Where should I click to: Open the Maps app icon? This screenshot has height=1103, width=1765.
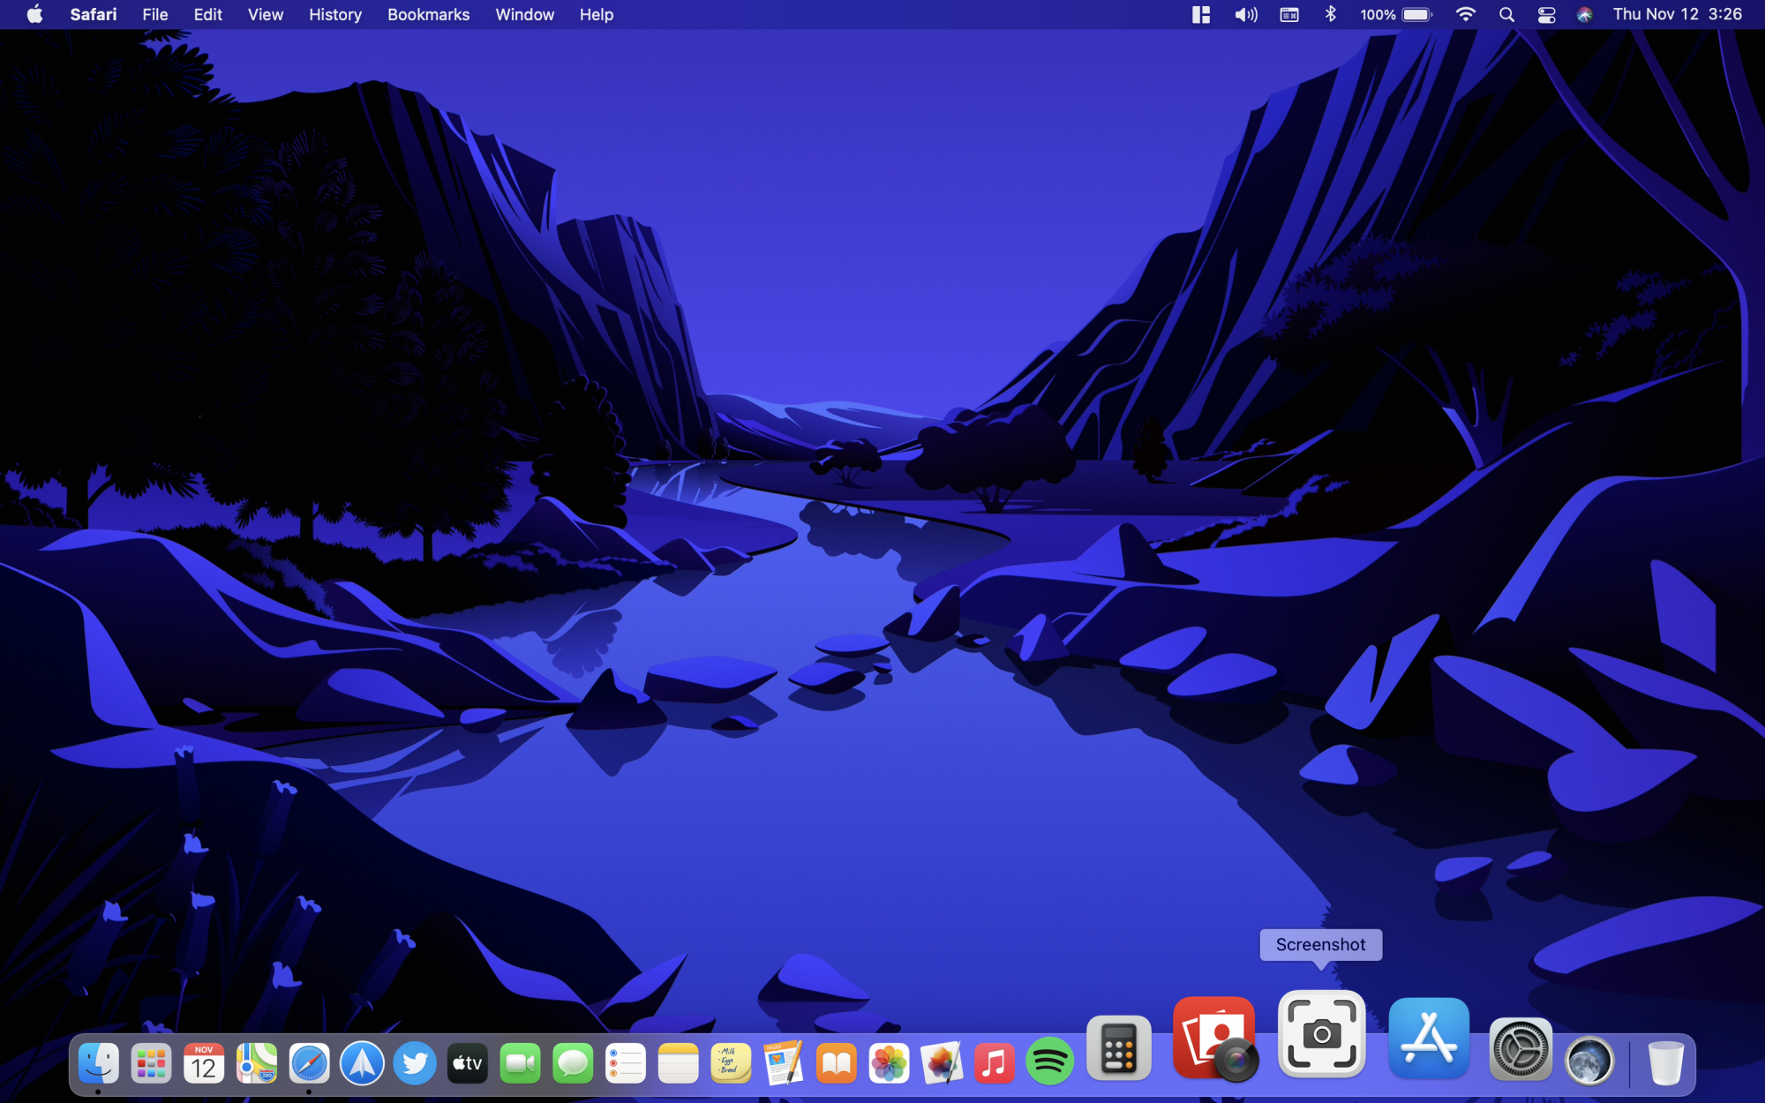coord(256,1063)
